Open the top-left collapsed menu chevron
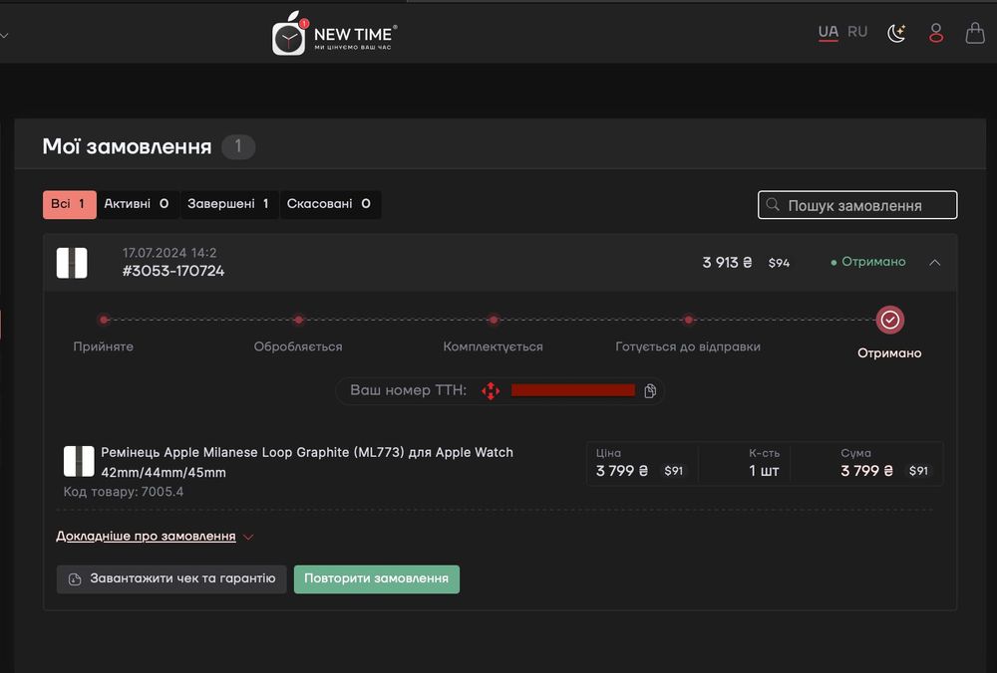The image size is (997, 673). 4,36
